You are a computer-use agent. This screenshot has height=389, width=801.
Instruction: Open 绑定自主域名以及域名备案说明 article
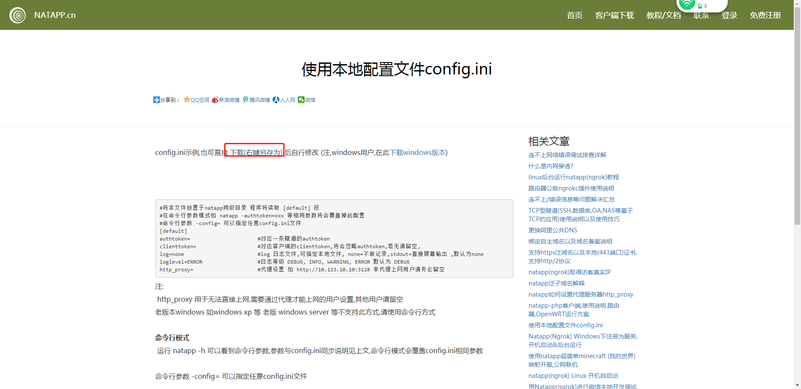click(x=570, y=241)
